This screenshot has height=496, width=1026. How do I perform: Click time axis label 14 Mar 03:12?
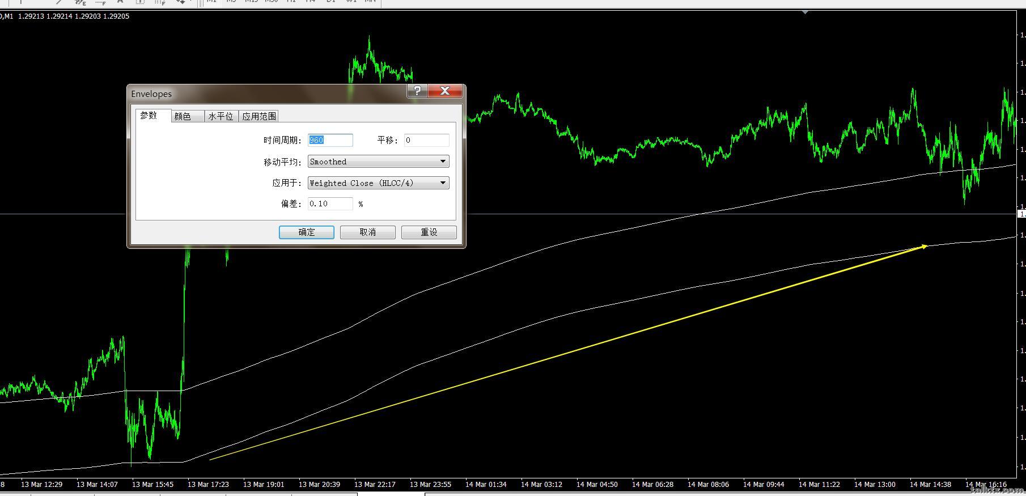(541, 485)
